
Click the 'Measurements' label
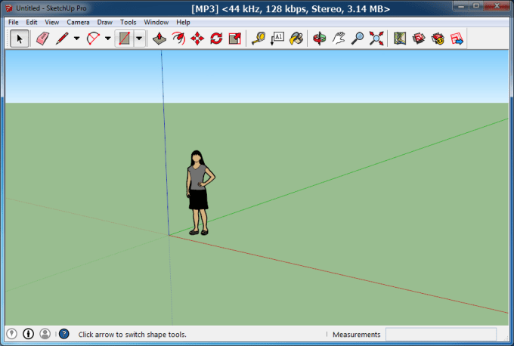click(356, 335)
